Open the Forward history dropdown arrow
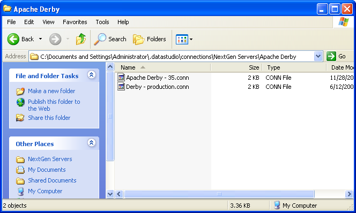 (68, 39)
